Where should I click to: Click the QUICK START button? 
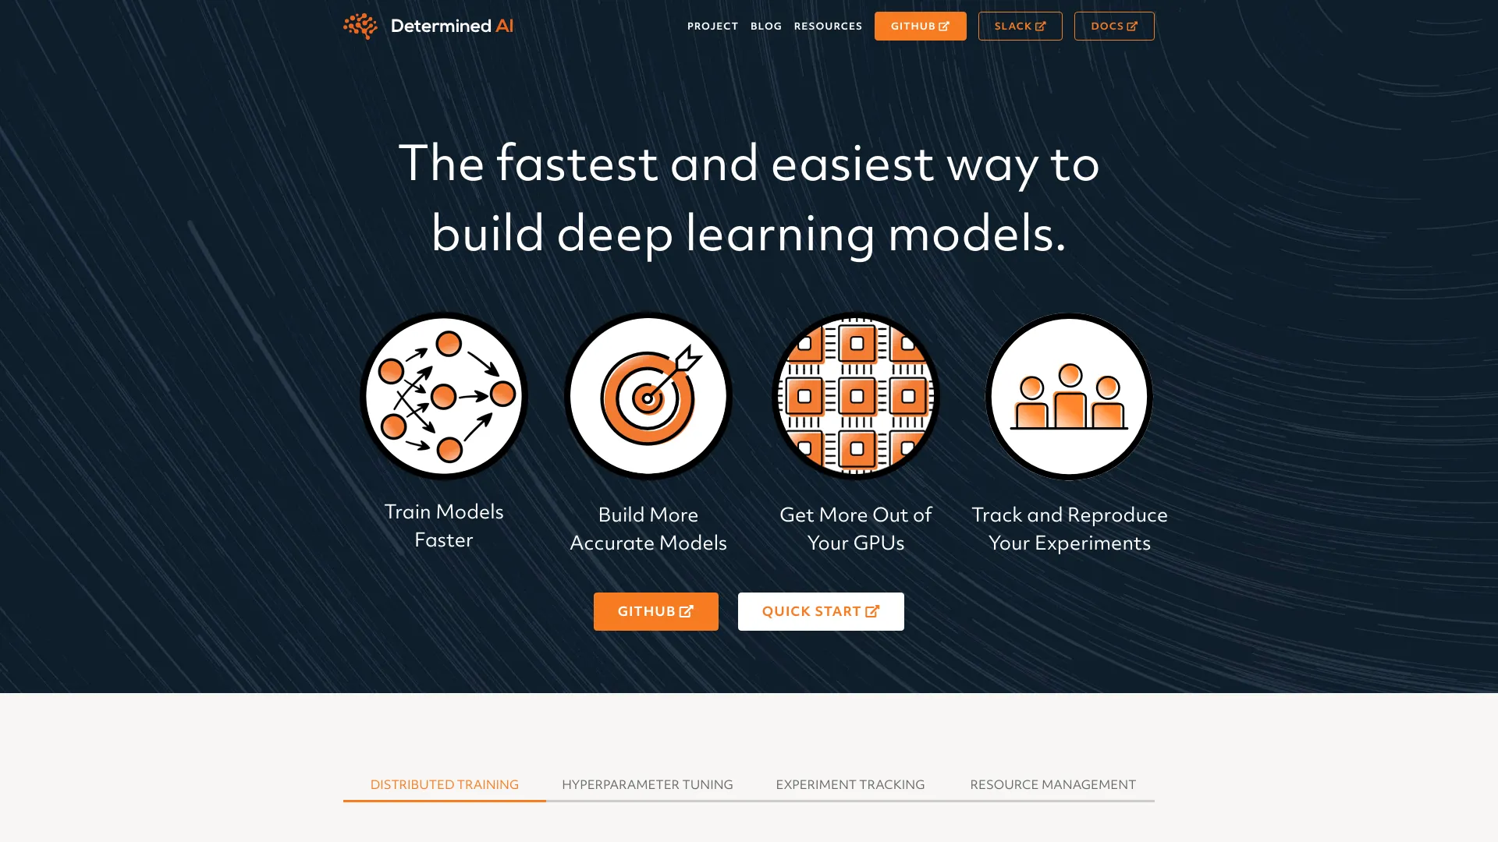(x=821, y=610)
